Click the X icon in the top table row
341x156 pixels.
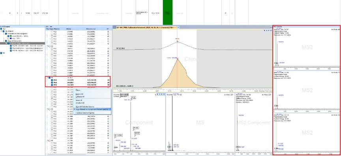232,13
